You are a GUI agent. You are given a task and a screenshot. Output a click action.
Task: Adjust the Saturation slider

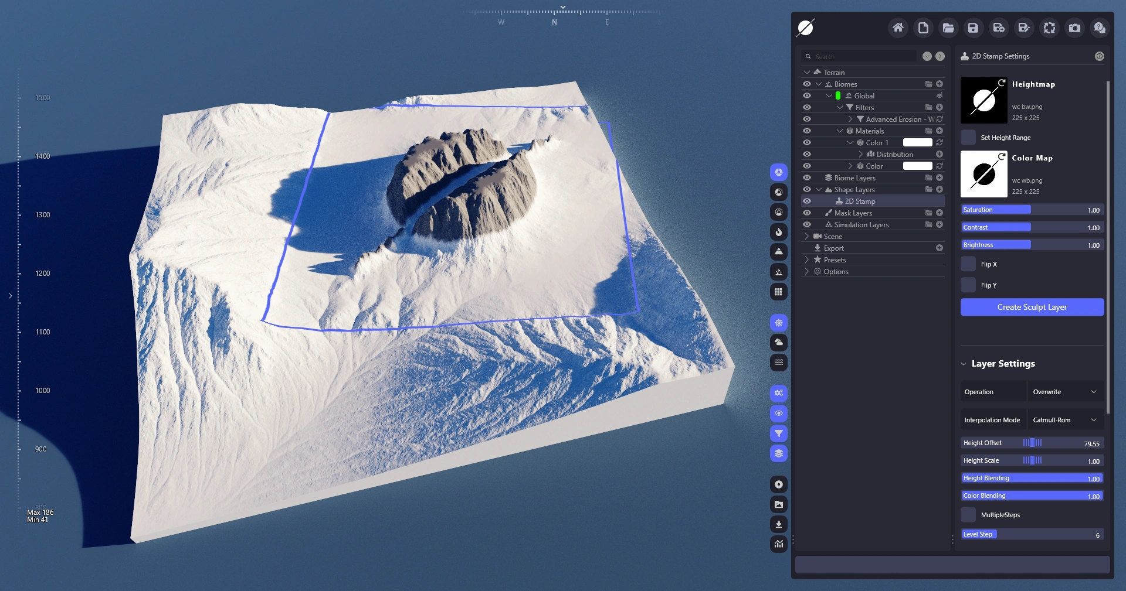1032,210
